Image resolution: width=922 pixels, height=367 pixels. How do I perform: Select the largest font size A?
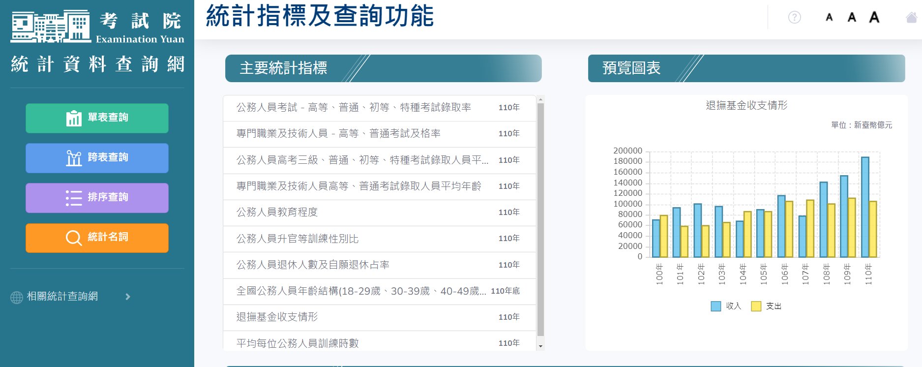click(874, 18)
